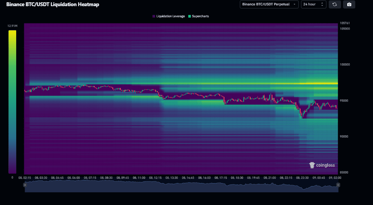This screenshot has width=373, height=205.
Task: Click the green Supercharts legend square
Action: 189,16
